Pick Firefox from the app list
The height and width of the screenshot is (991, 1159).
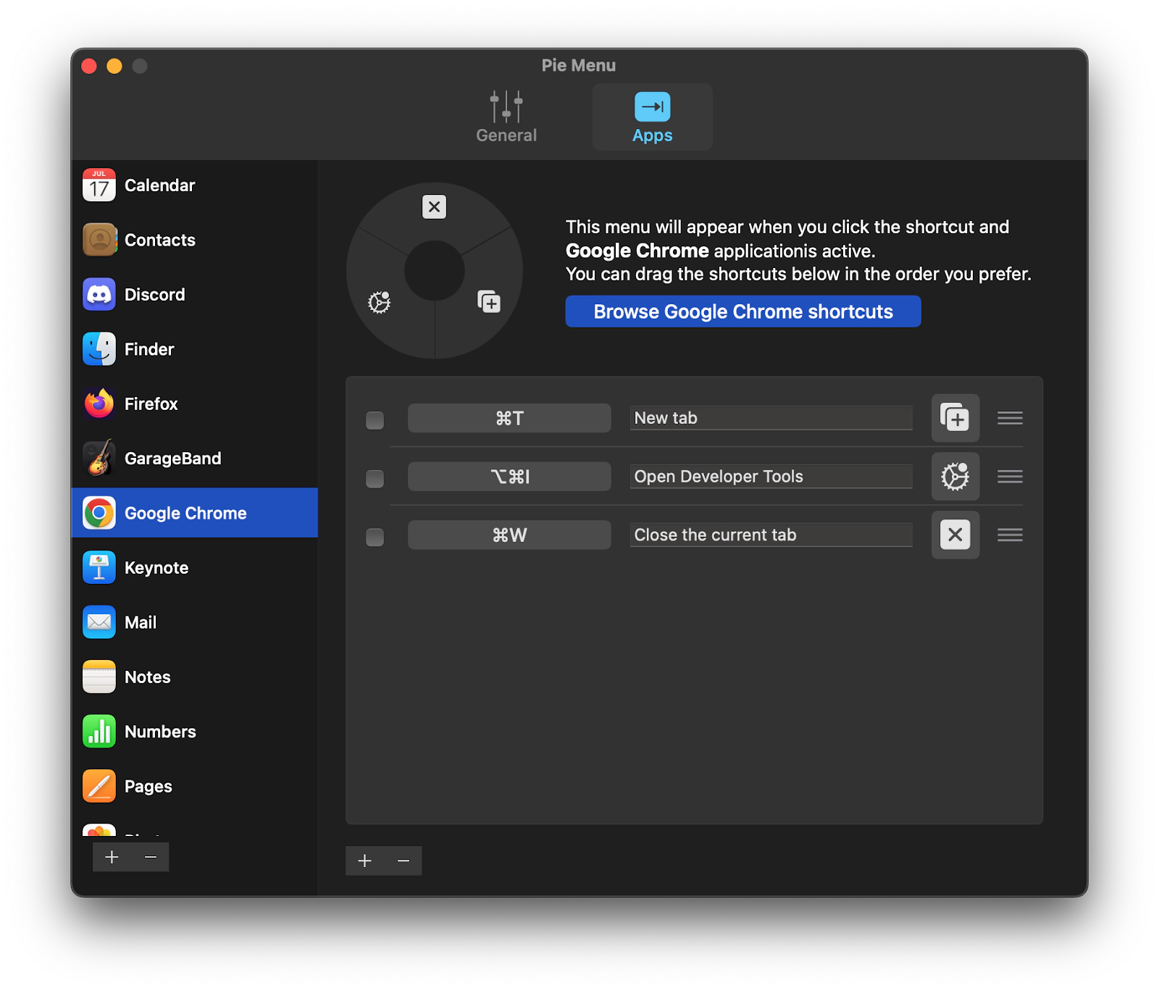(x=194, y=403)
